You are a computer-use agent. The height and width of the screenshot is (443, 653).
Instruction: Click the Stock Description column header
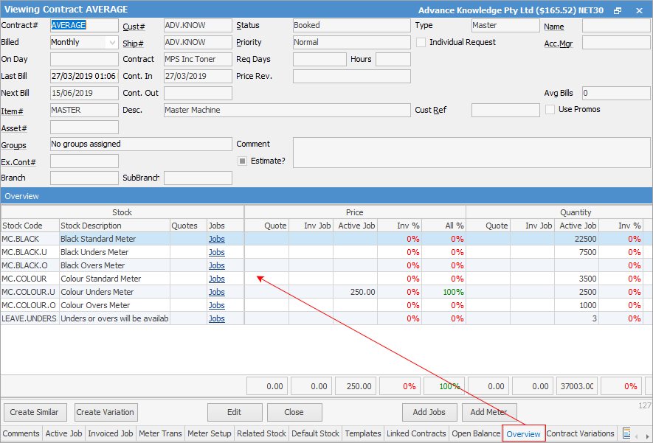(x=114, y=226)
